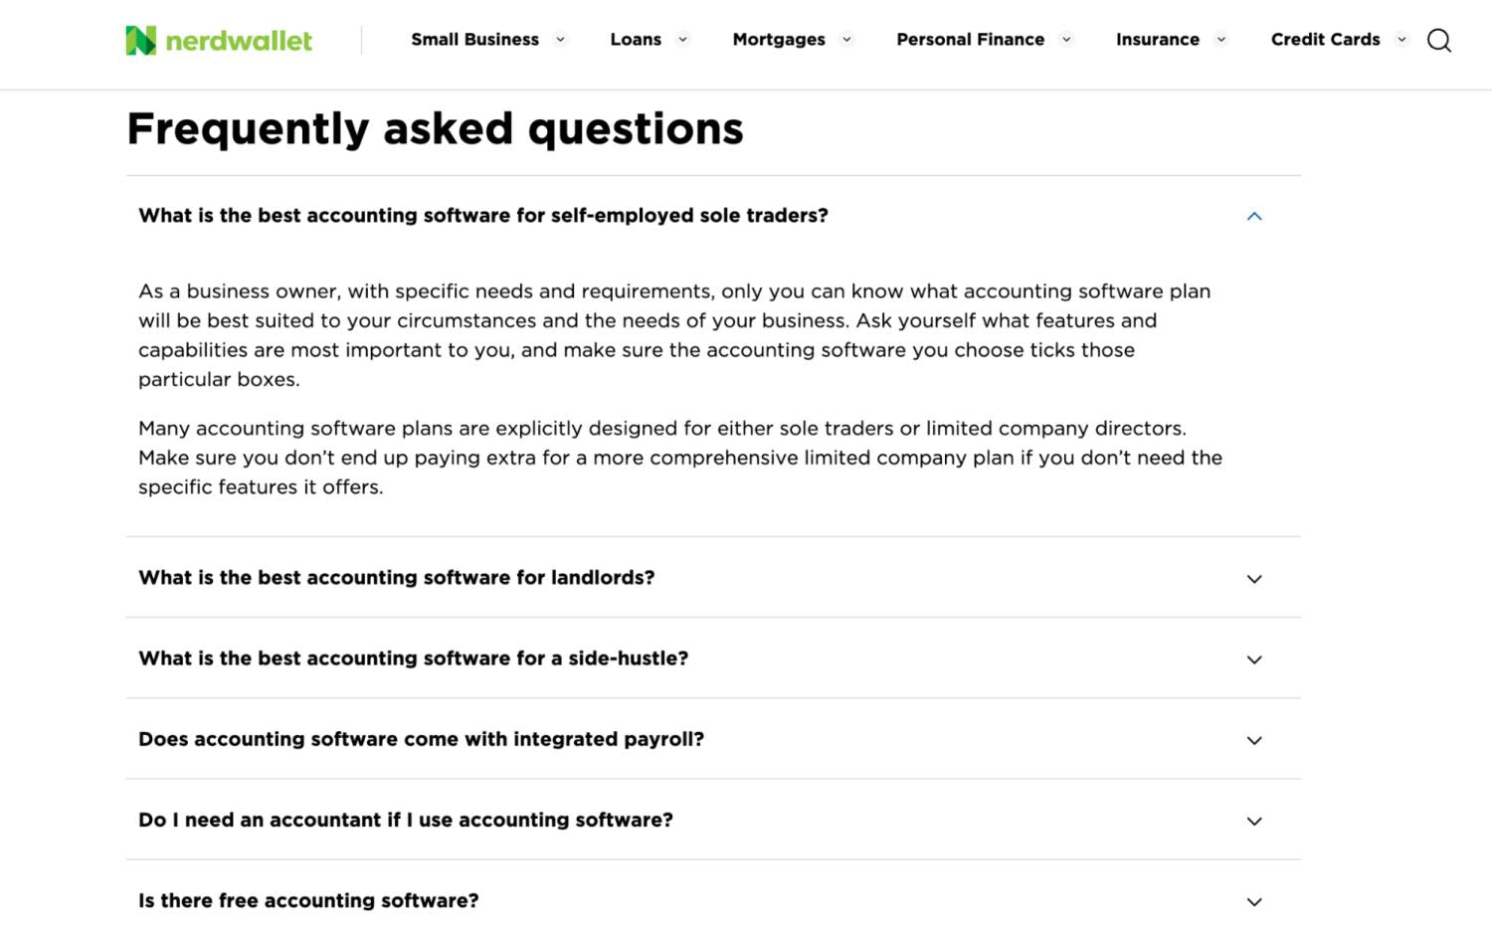Click "Is there free accounting software?" question

[308, 900]
